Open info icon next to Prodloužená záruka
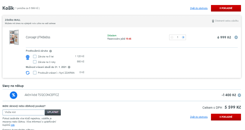The width and height of the screenshot is (245, 130). click(51, 51)
